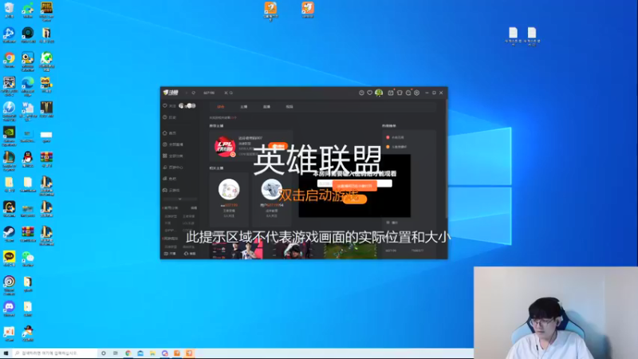Open the second related streamer round avatar
Image resolution: width=638 pixels, height=359 pixels.
[271, 189]
